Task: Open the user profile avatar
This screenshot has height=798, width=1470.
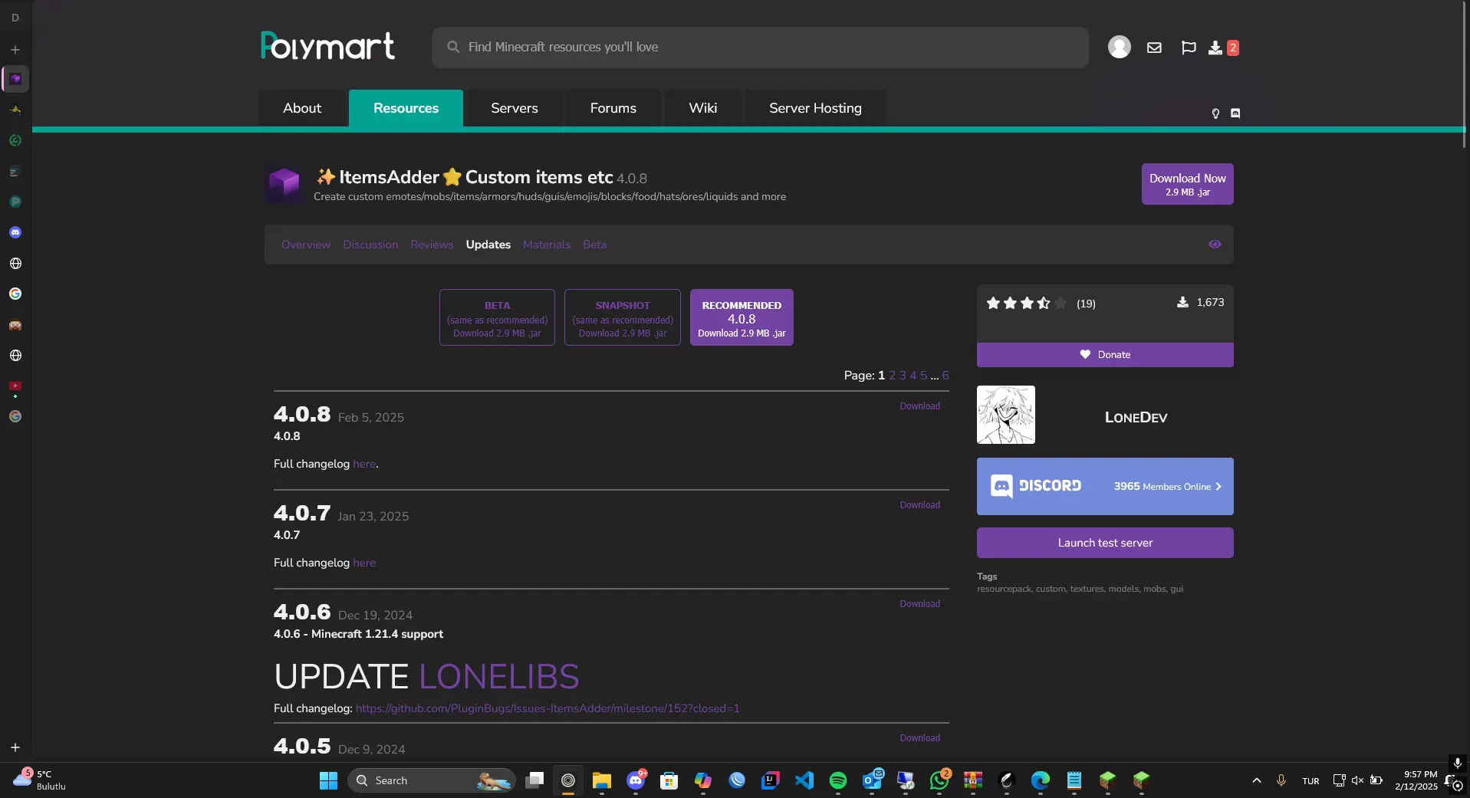Action: click(x=1119, y=47)
